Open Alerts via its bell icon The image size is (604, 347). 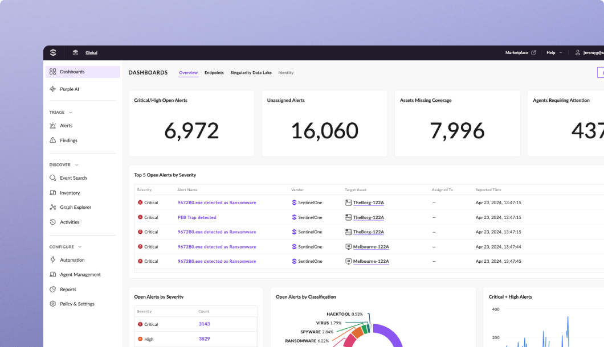(53, 126)
